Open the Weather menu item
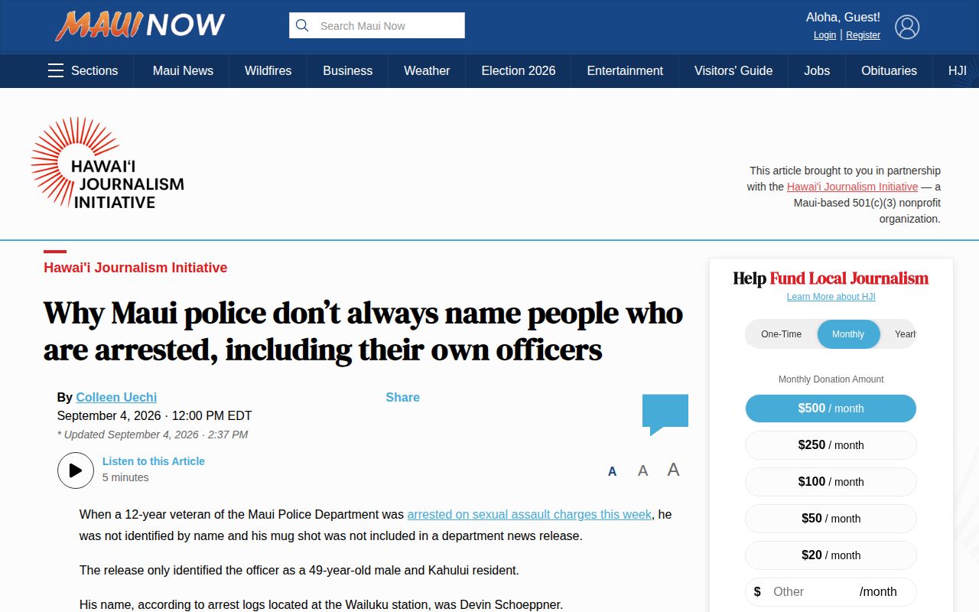The image size is (979, 612). click(x=427, y=70)
